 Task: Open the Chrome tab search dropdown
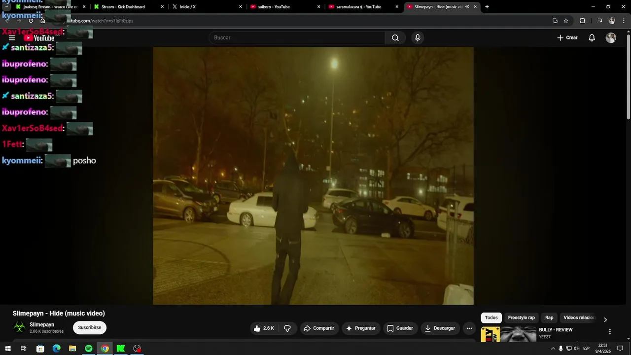(6, 7)
